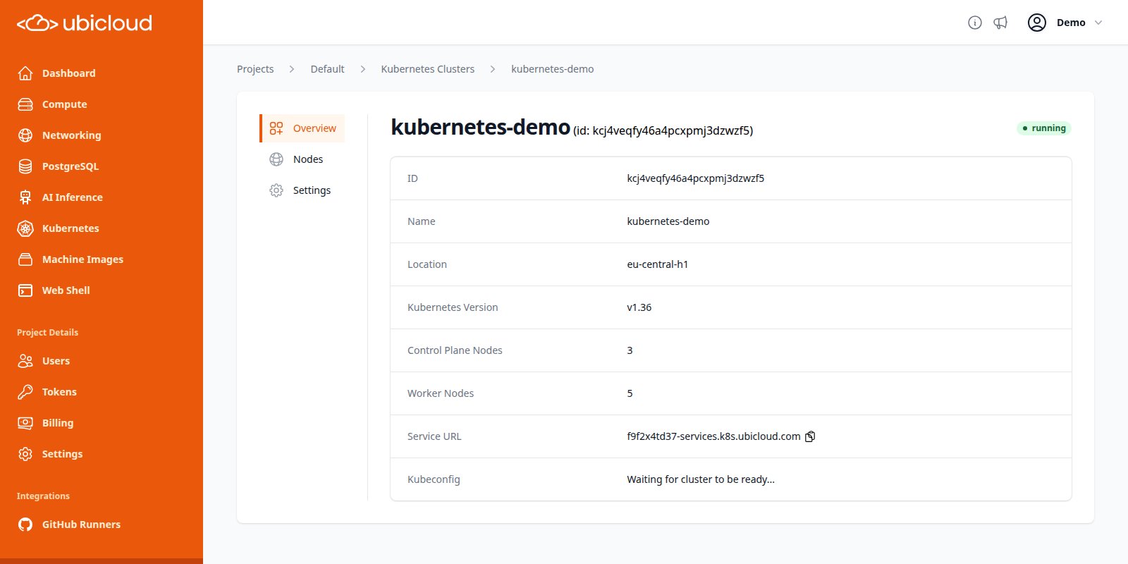The image size is (1128, 564).
Task: Expand the Demo account dropdown chevron
Action: coord(1098,23)
